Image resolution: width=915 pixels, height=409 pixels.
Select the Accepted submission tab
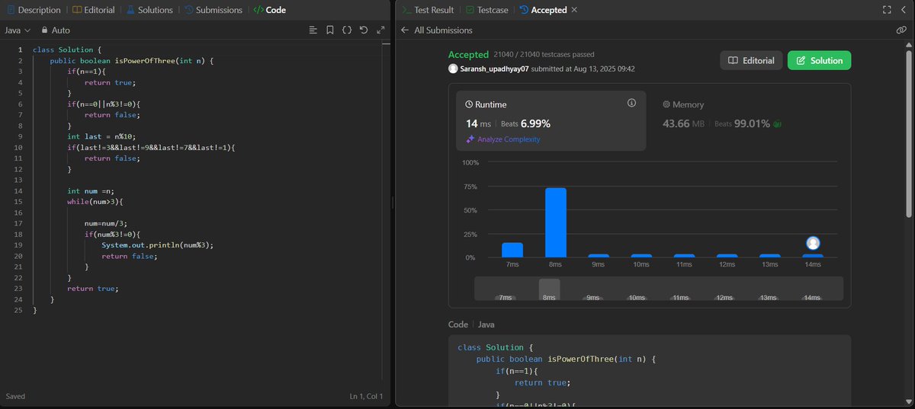pos(543,10)
